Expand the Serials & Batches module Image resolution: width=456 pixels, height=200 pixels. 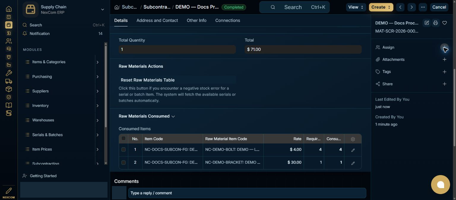click(97, 135)
